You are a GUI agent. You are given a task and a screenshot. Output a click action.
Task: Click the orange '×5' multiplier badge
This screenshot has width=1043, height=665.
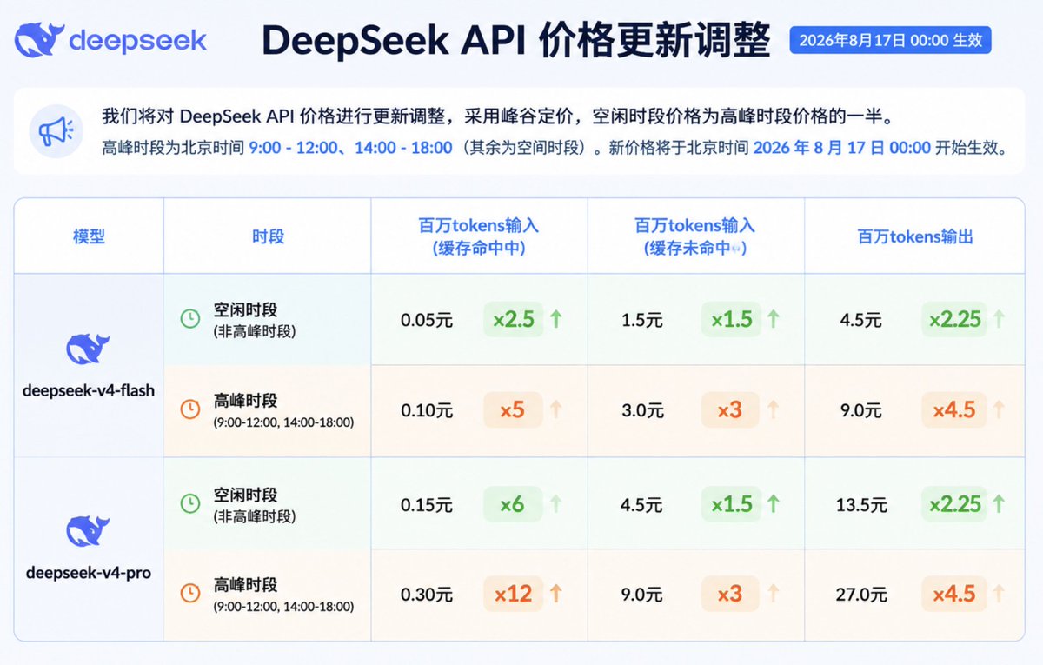(x=513, y=409)
